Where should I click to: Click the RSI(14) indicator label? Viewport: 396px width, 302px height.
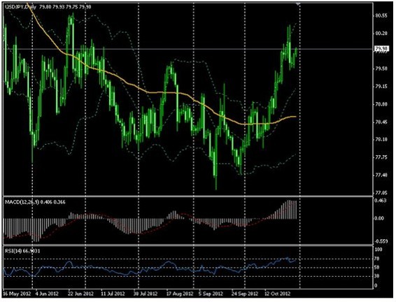[13, 251]
